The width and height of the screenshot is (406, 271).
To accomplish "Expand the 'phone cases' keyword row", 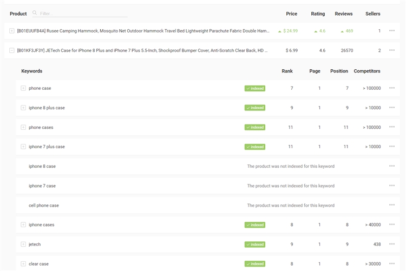I will pyautogui.click(x=23, y=127).
